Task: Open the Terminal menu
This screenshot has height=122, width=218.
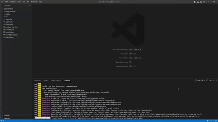Action: [34, 2]
